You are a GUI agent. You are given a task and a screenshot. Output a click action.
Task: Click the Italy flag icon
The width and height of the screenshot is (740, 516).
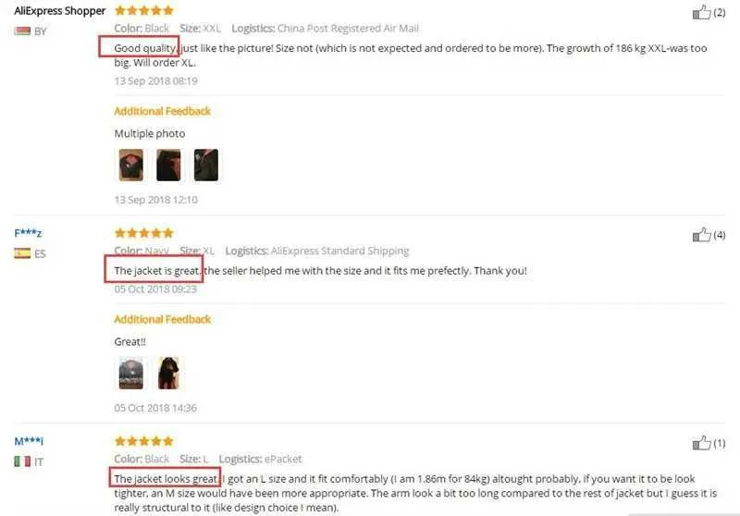(x=22, y=461)
